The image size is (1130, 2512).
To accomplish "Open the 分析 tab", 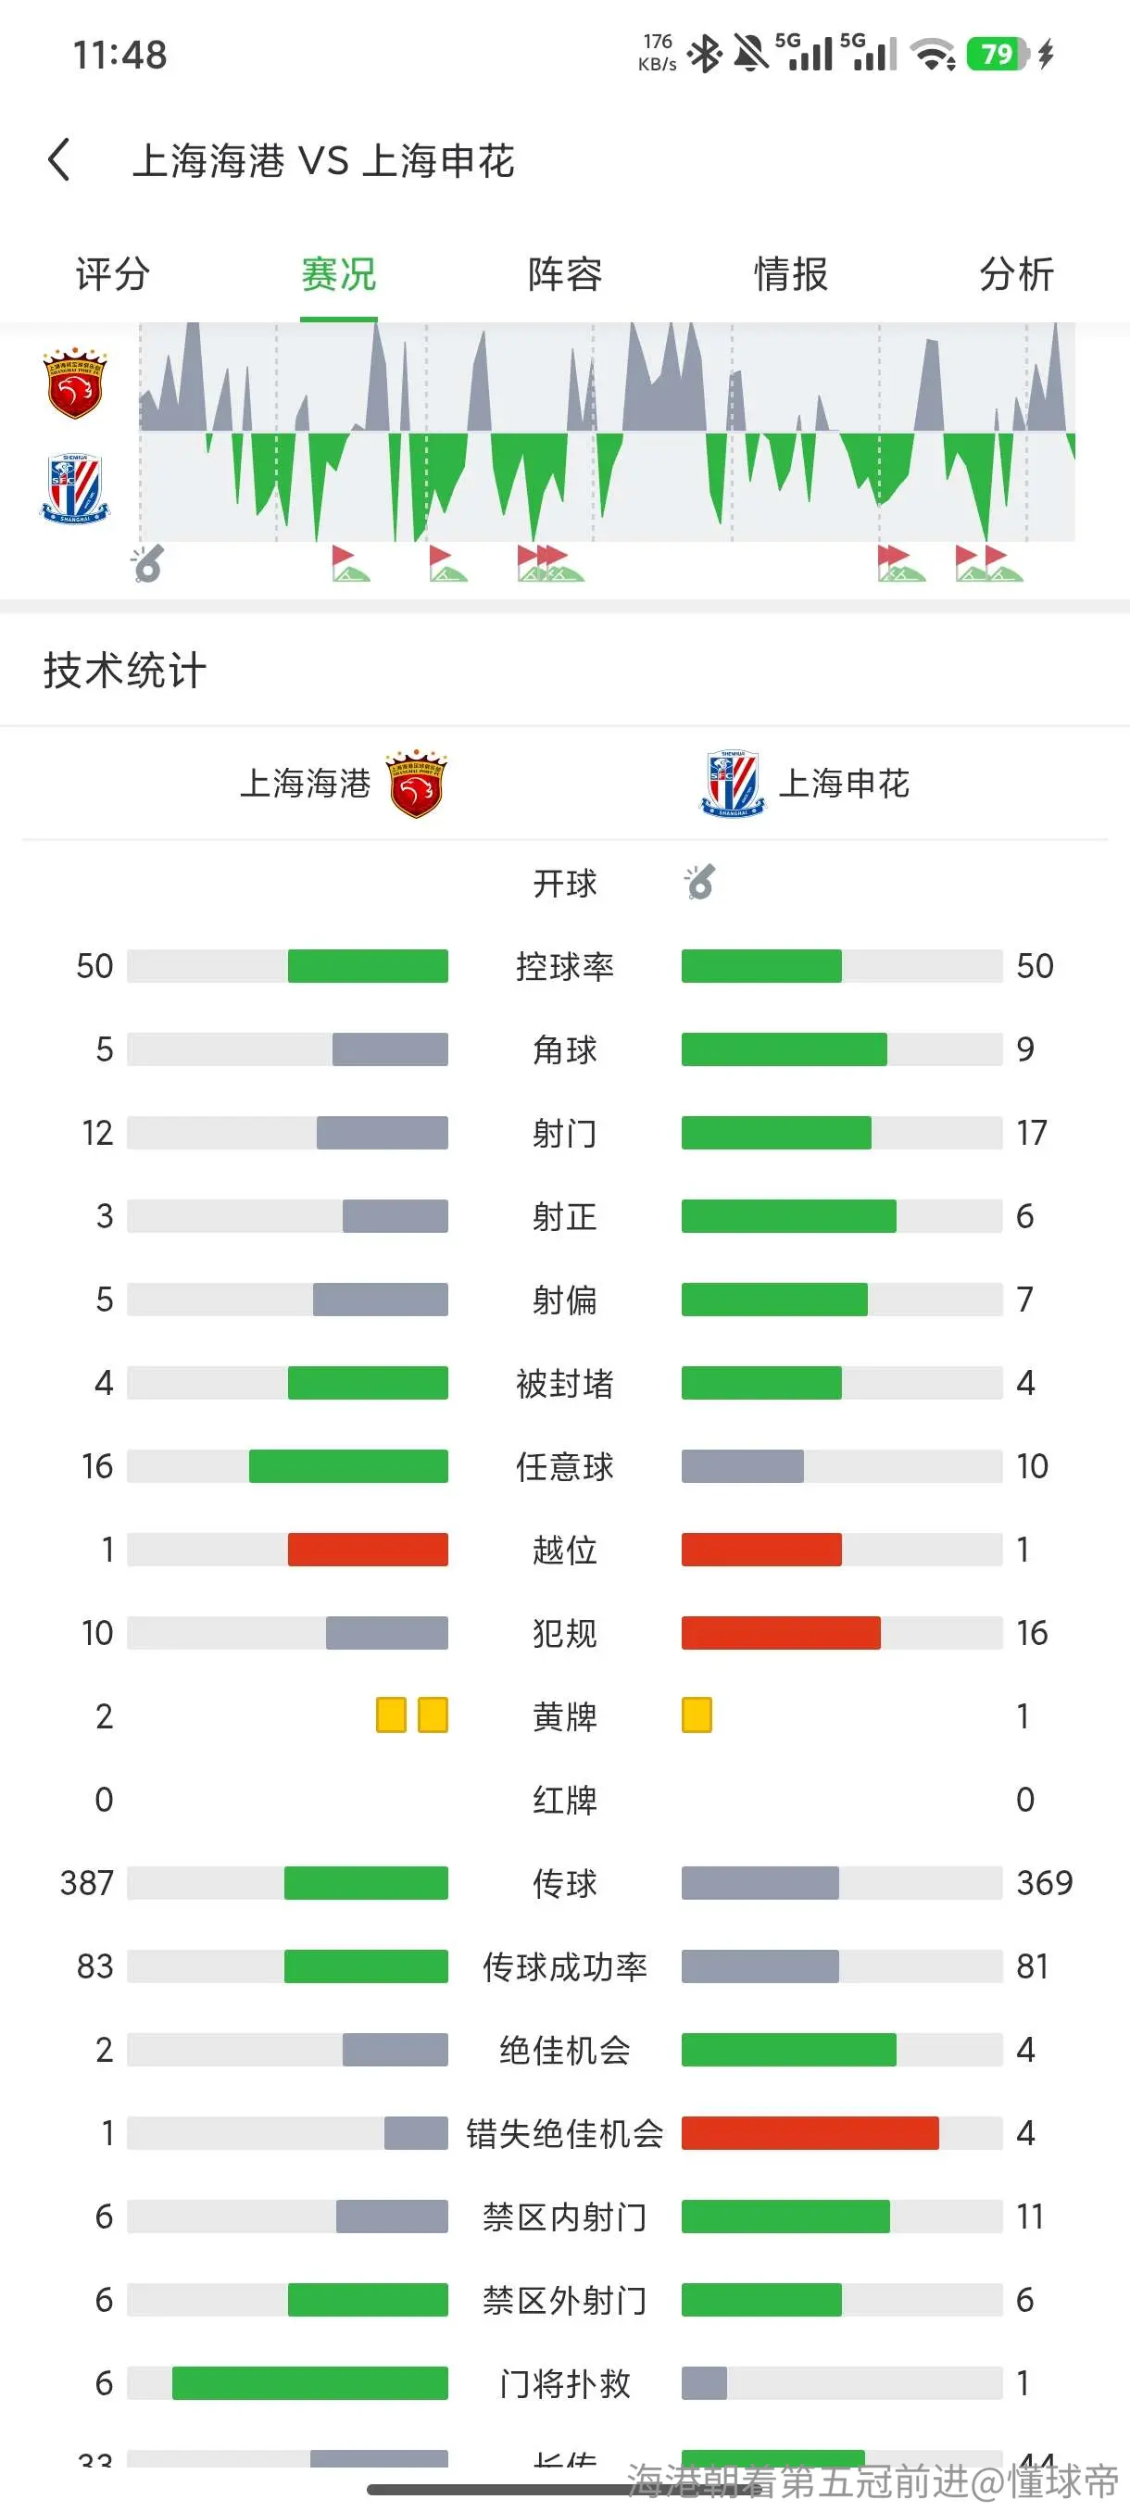I will (1017, 274).
